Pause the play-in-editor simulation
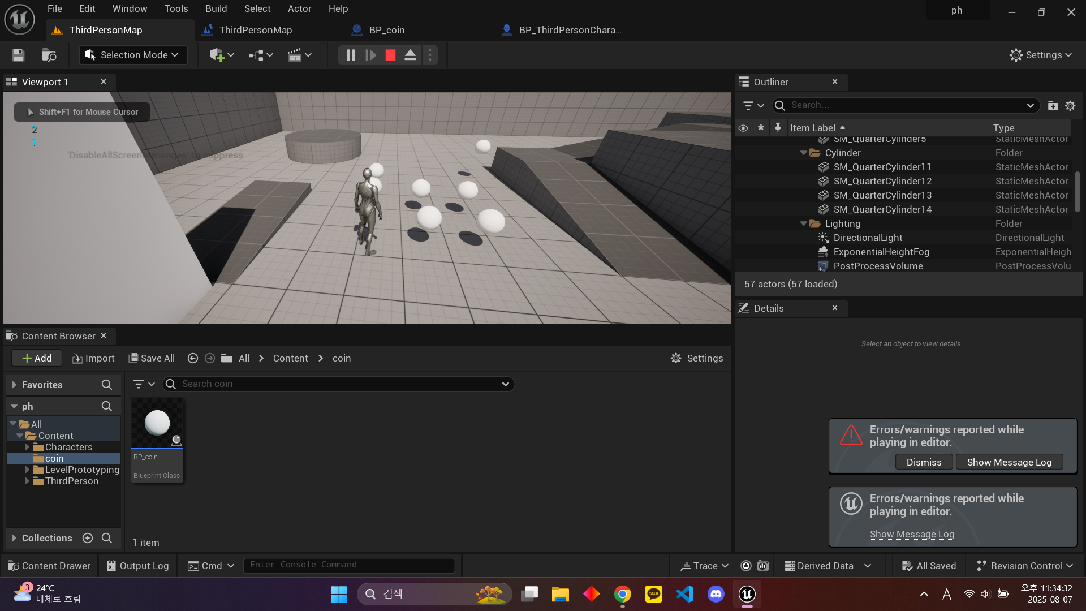 (x=351, y=55)
